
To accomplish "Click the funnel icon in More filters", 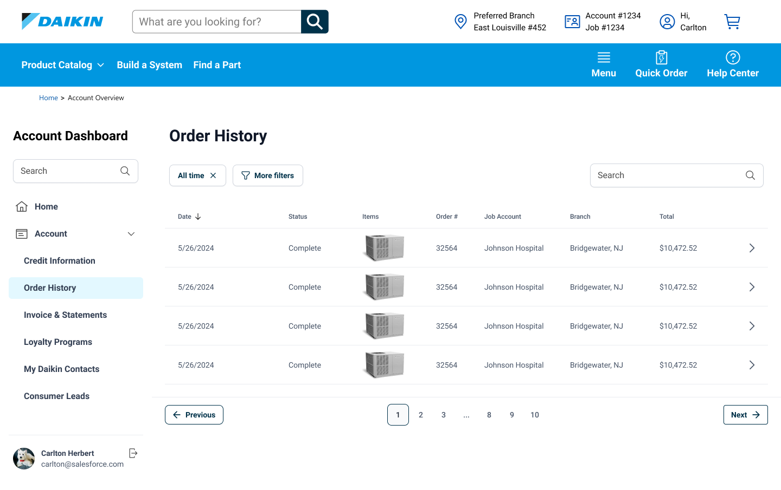I will point(246,175).
